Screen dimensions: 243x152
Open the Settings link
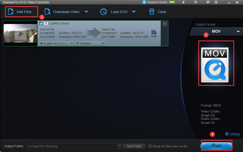pos(234,134)
